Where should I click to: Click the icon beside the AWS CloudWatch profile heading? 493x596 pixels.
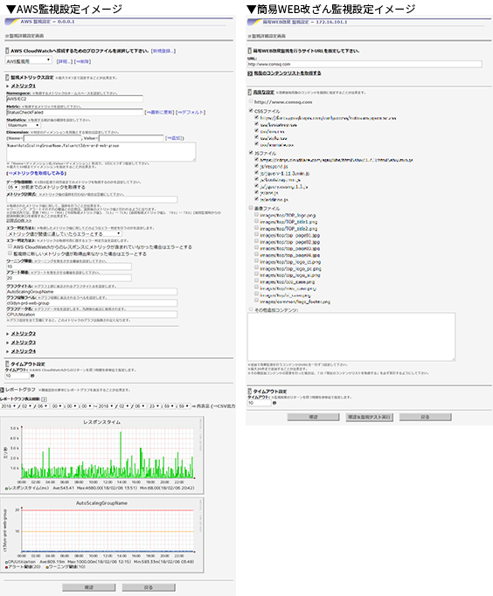point(7,51)
